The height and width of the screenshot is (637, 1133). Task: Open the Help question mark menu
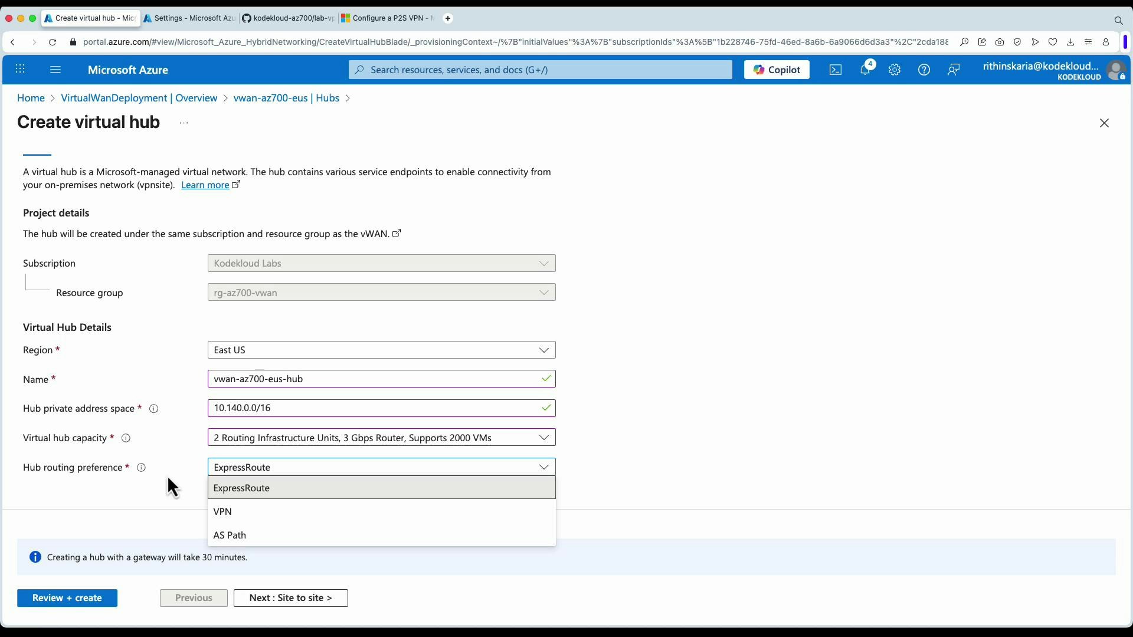click(924, 70)
